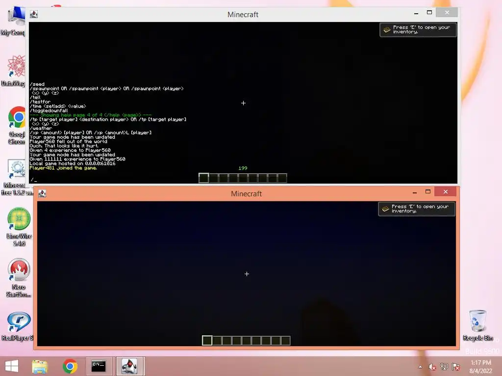502x376 pixels.
Task: Open File Explorer from the taskbar
Action: pos(40,366)
